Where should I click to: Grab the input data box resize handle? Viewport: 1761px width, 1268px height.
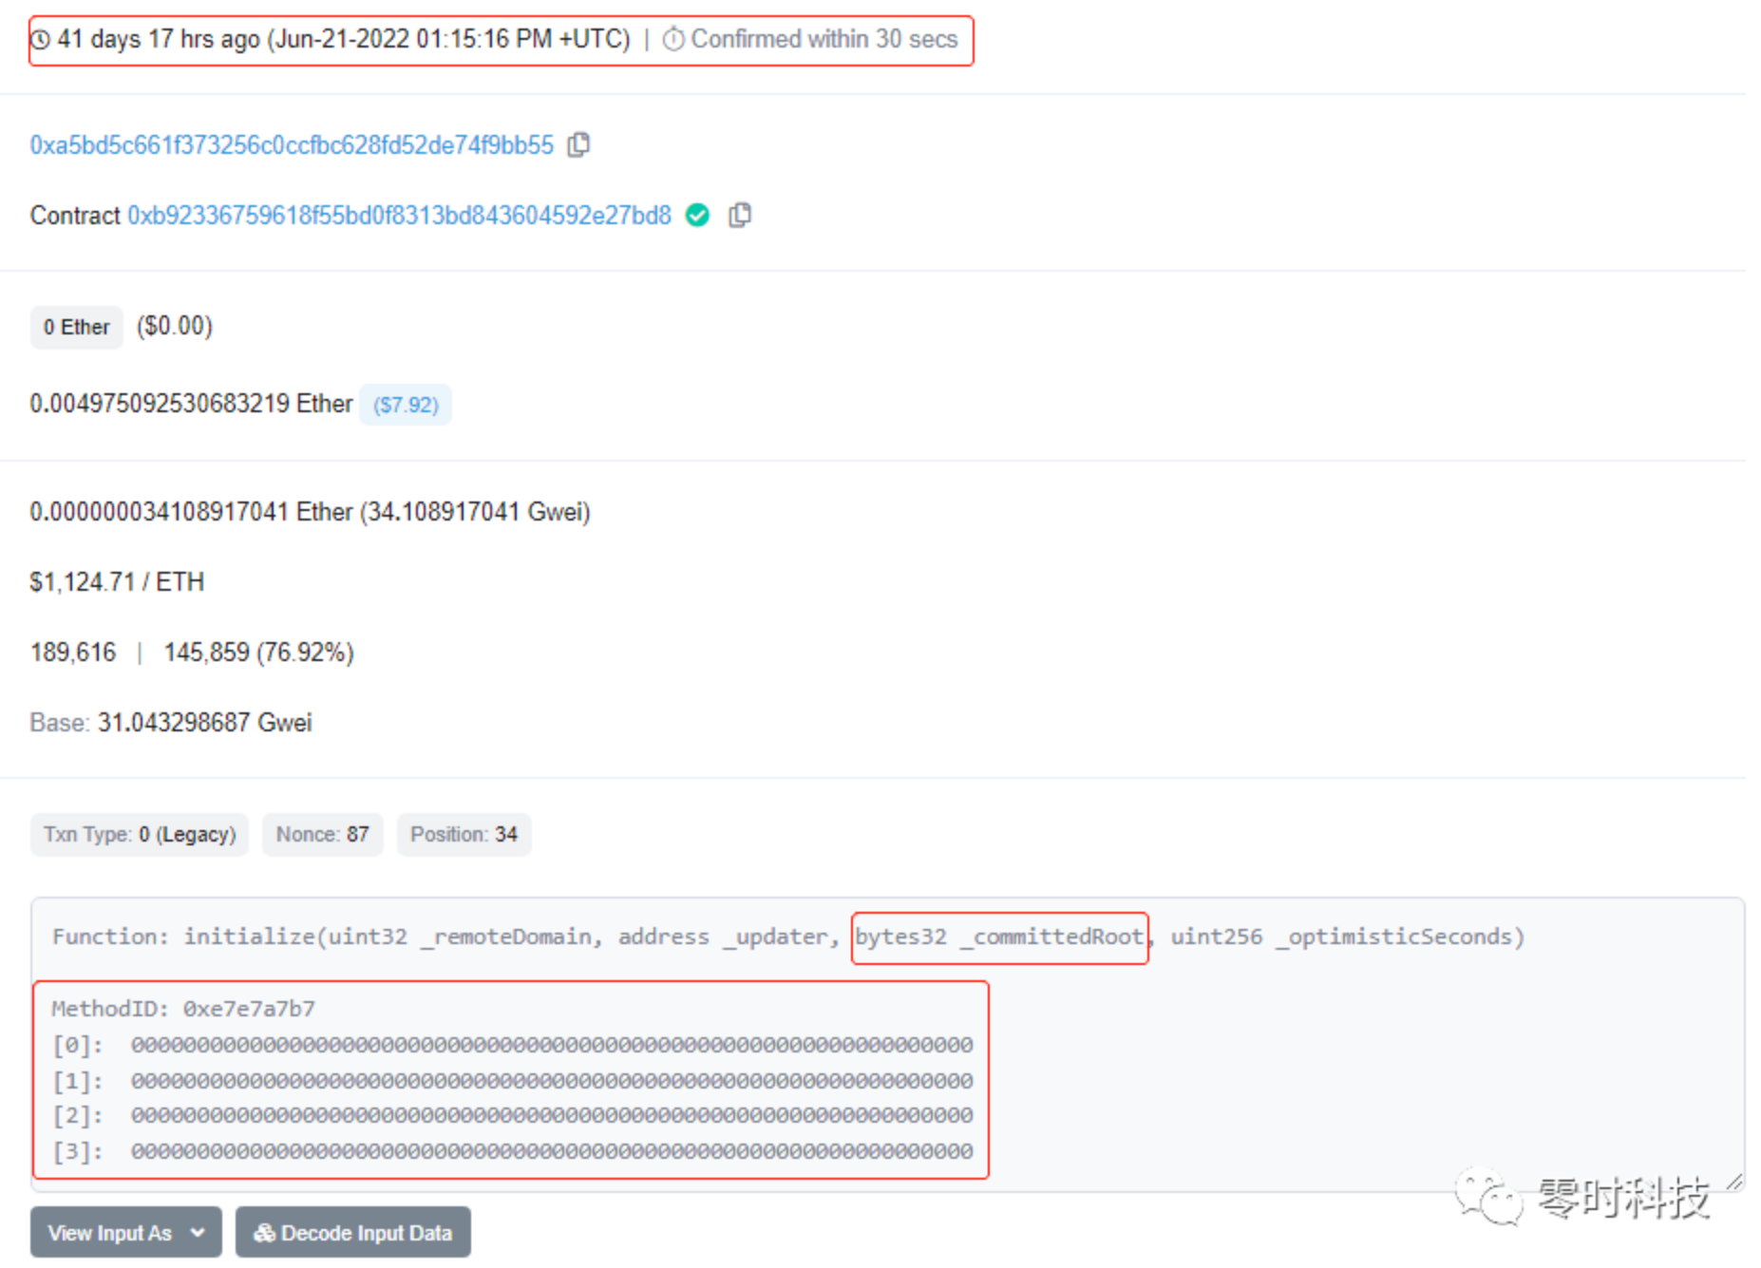pos(1733,1181)
